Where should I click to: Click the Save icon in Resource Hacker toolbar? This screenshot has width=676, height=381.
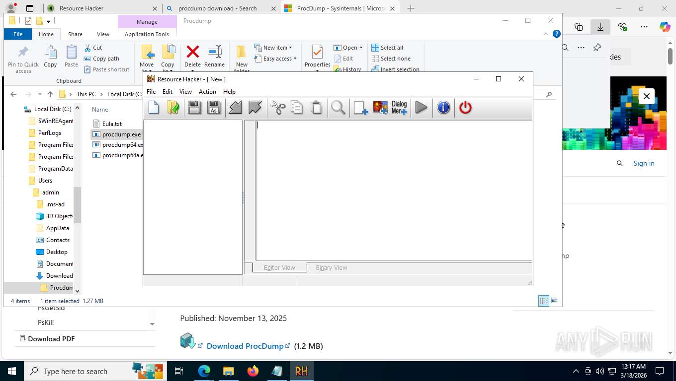194,108
